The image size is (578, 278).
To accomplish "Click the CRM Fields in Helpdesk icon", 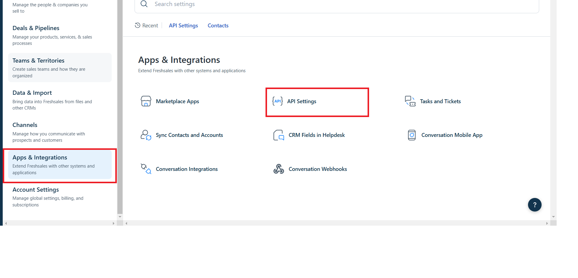I will (x=278, y=135).
